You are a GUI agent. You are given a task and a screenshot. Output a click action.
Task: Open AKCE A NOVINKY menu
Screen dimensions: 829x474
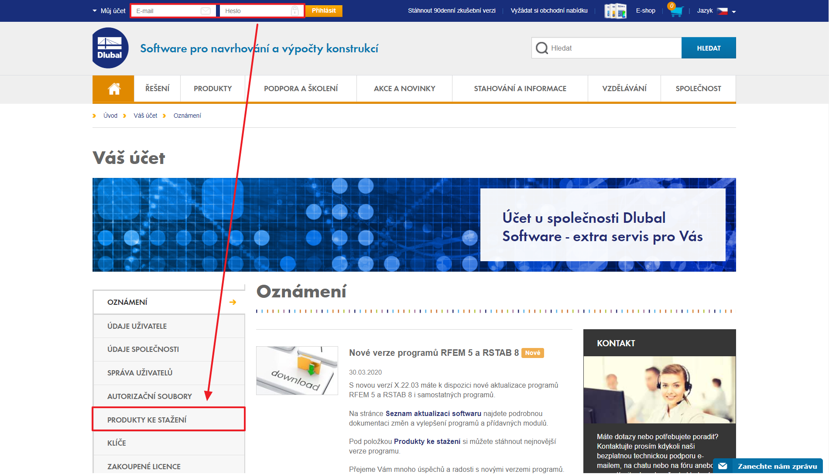404,89
